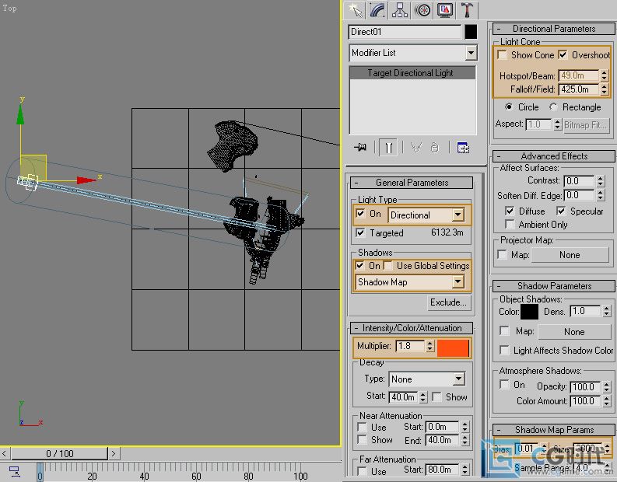The image size is (617, 482).
Task: Collapse Intensity/Color/Attenuation rollout
Action: click(412, 328)
